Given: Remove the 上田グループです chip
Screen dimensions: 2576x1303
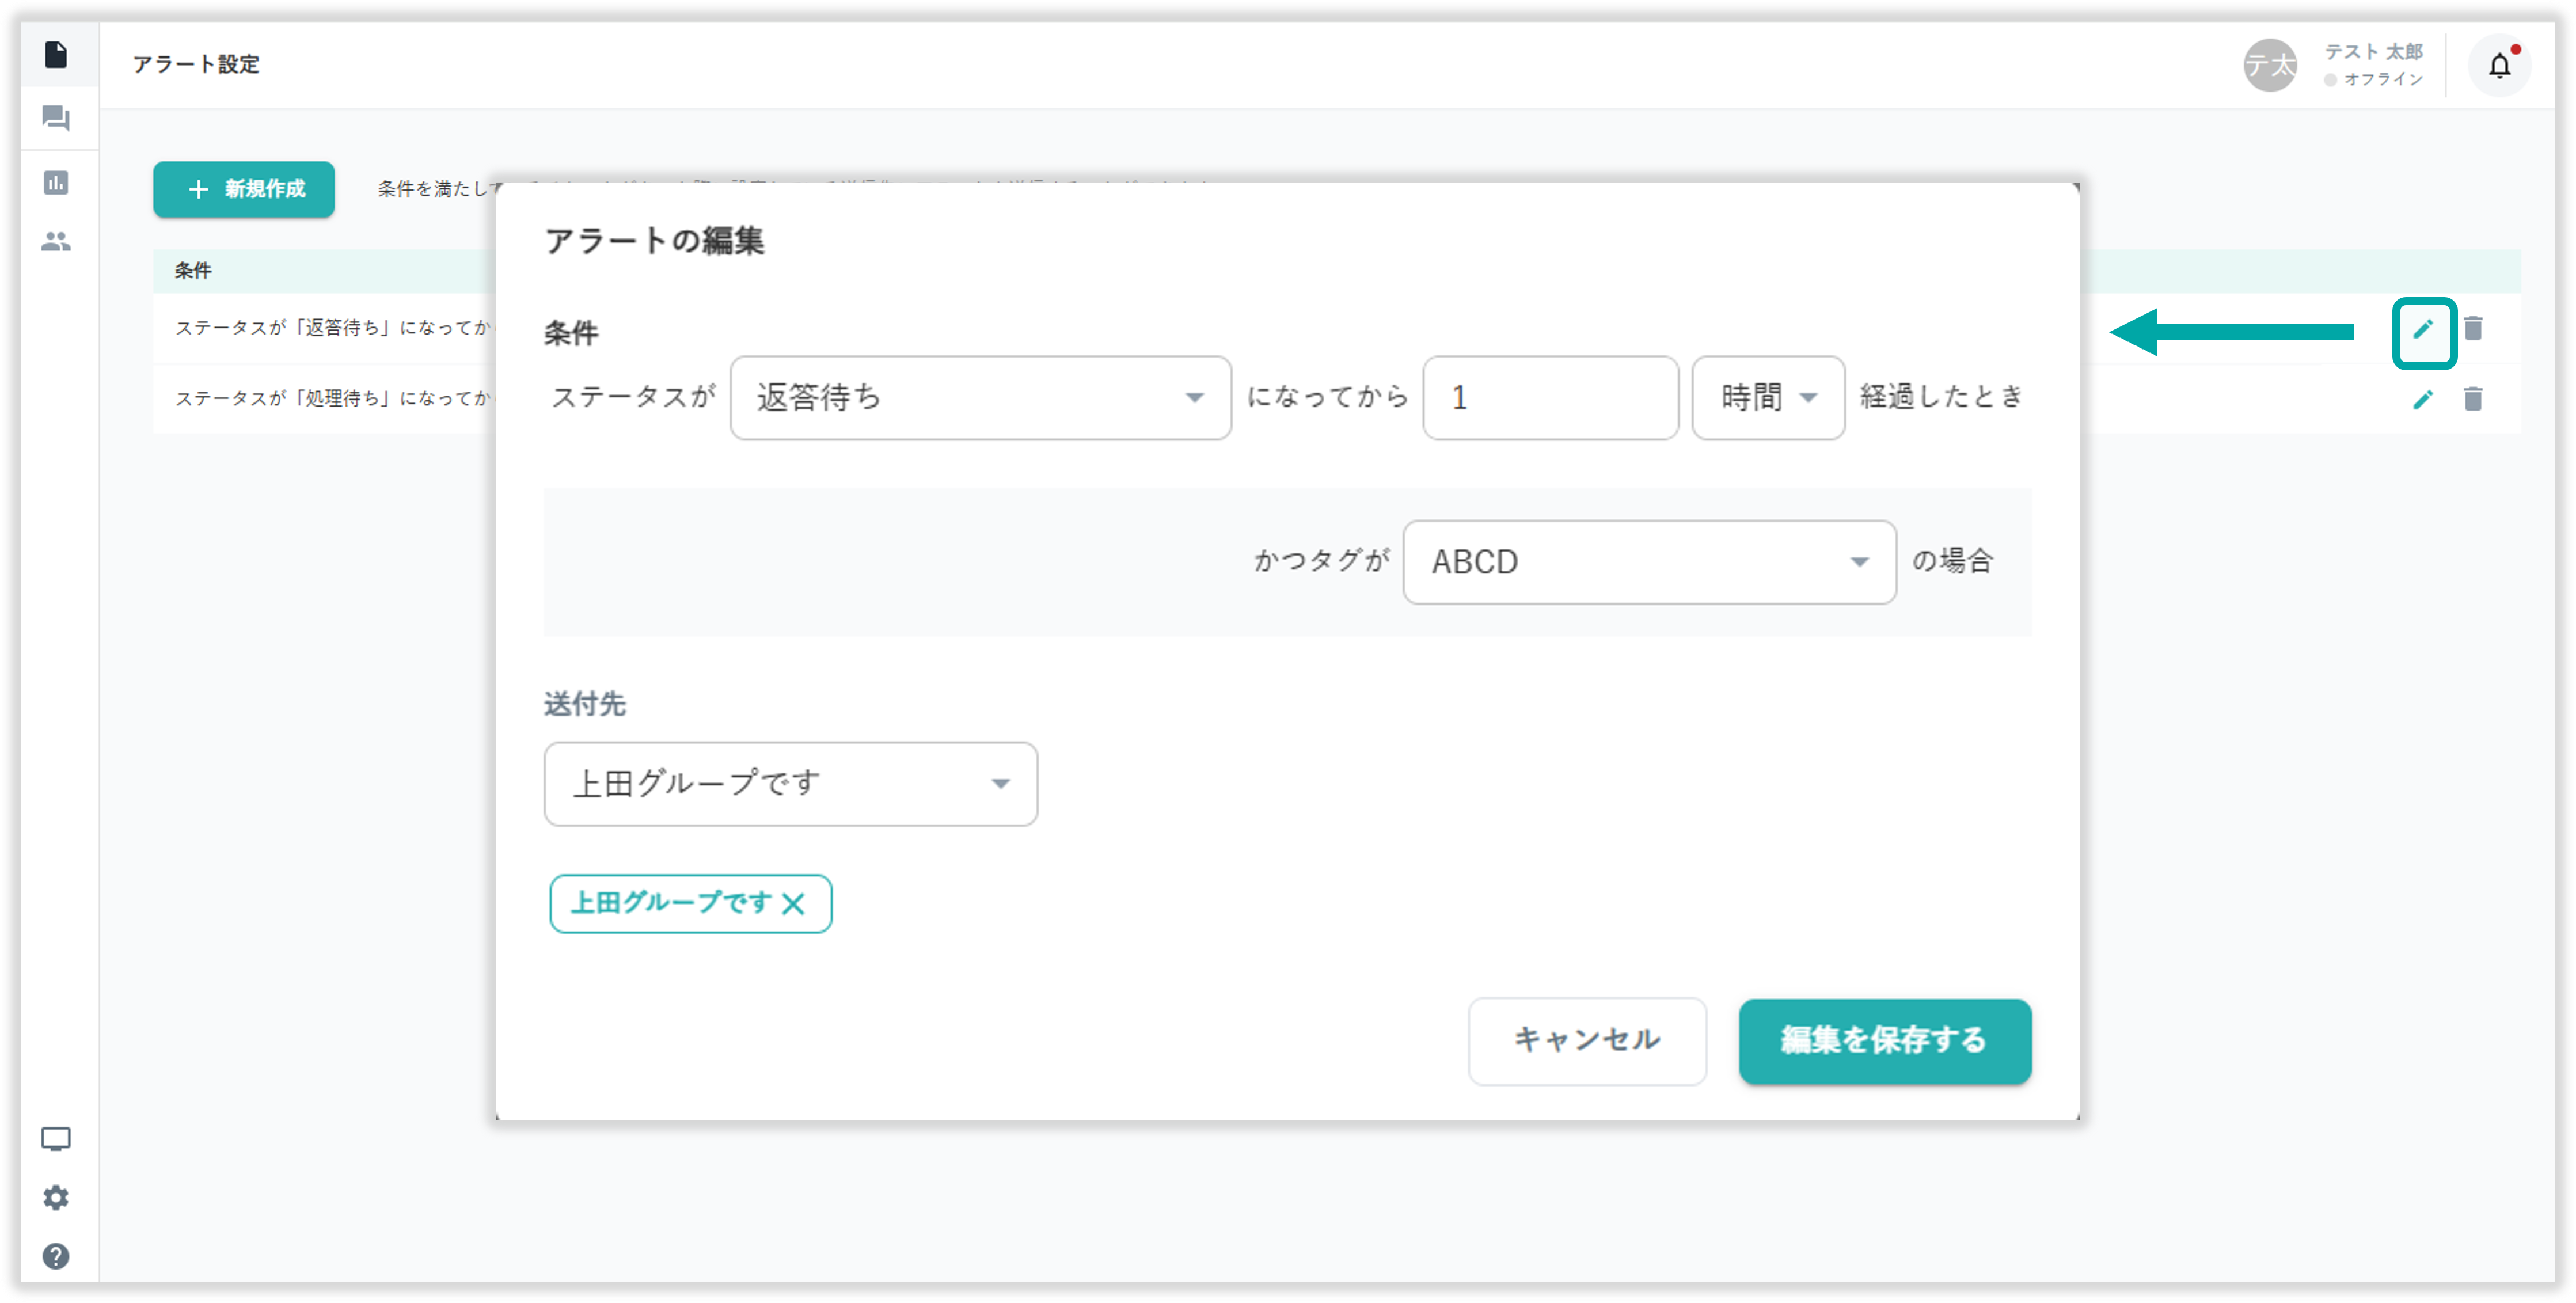Looking at the screenshot, I should (793, 905).
